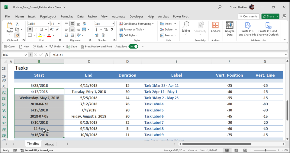
Task: Click the Cut scissors icon
Action: pyautogui.click(x=18, y=24)
